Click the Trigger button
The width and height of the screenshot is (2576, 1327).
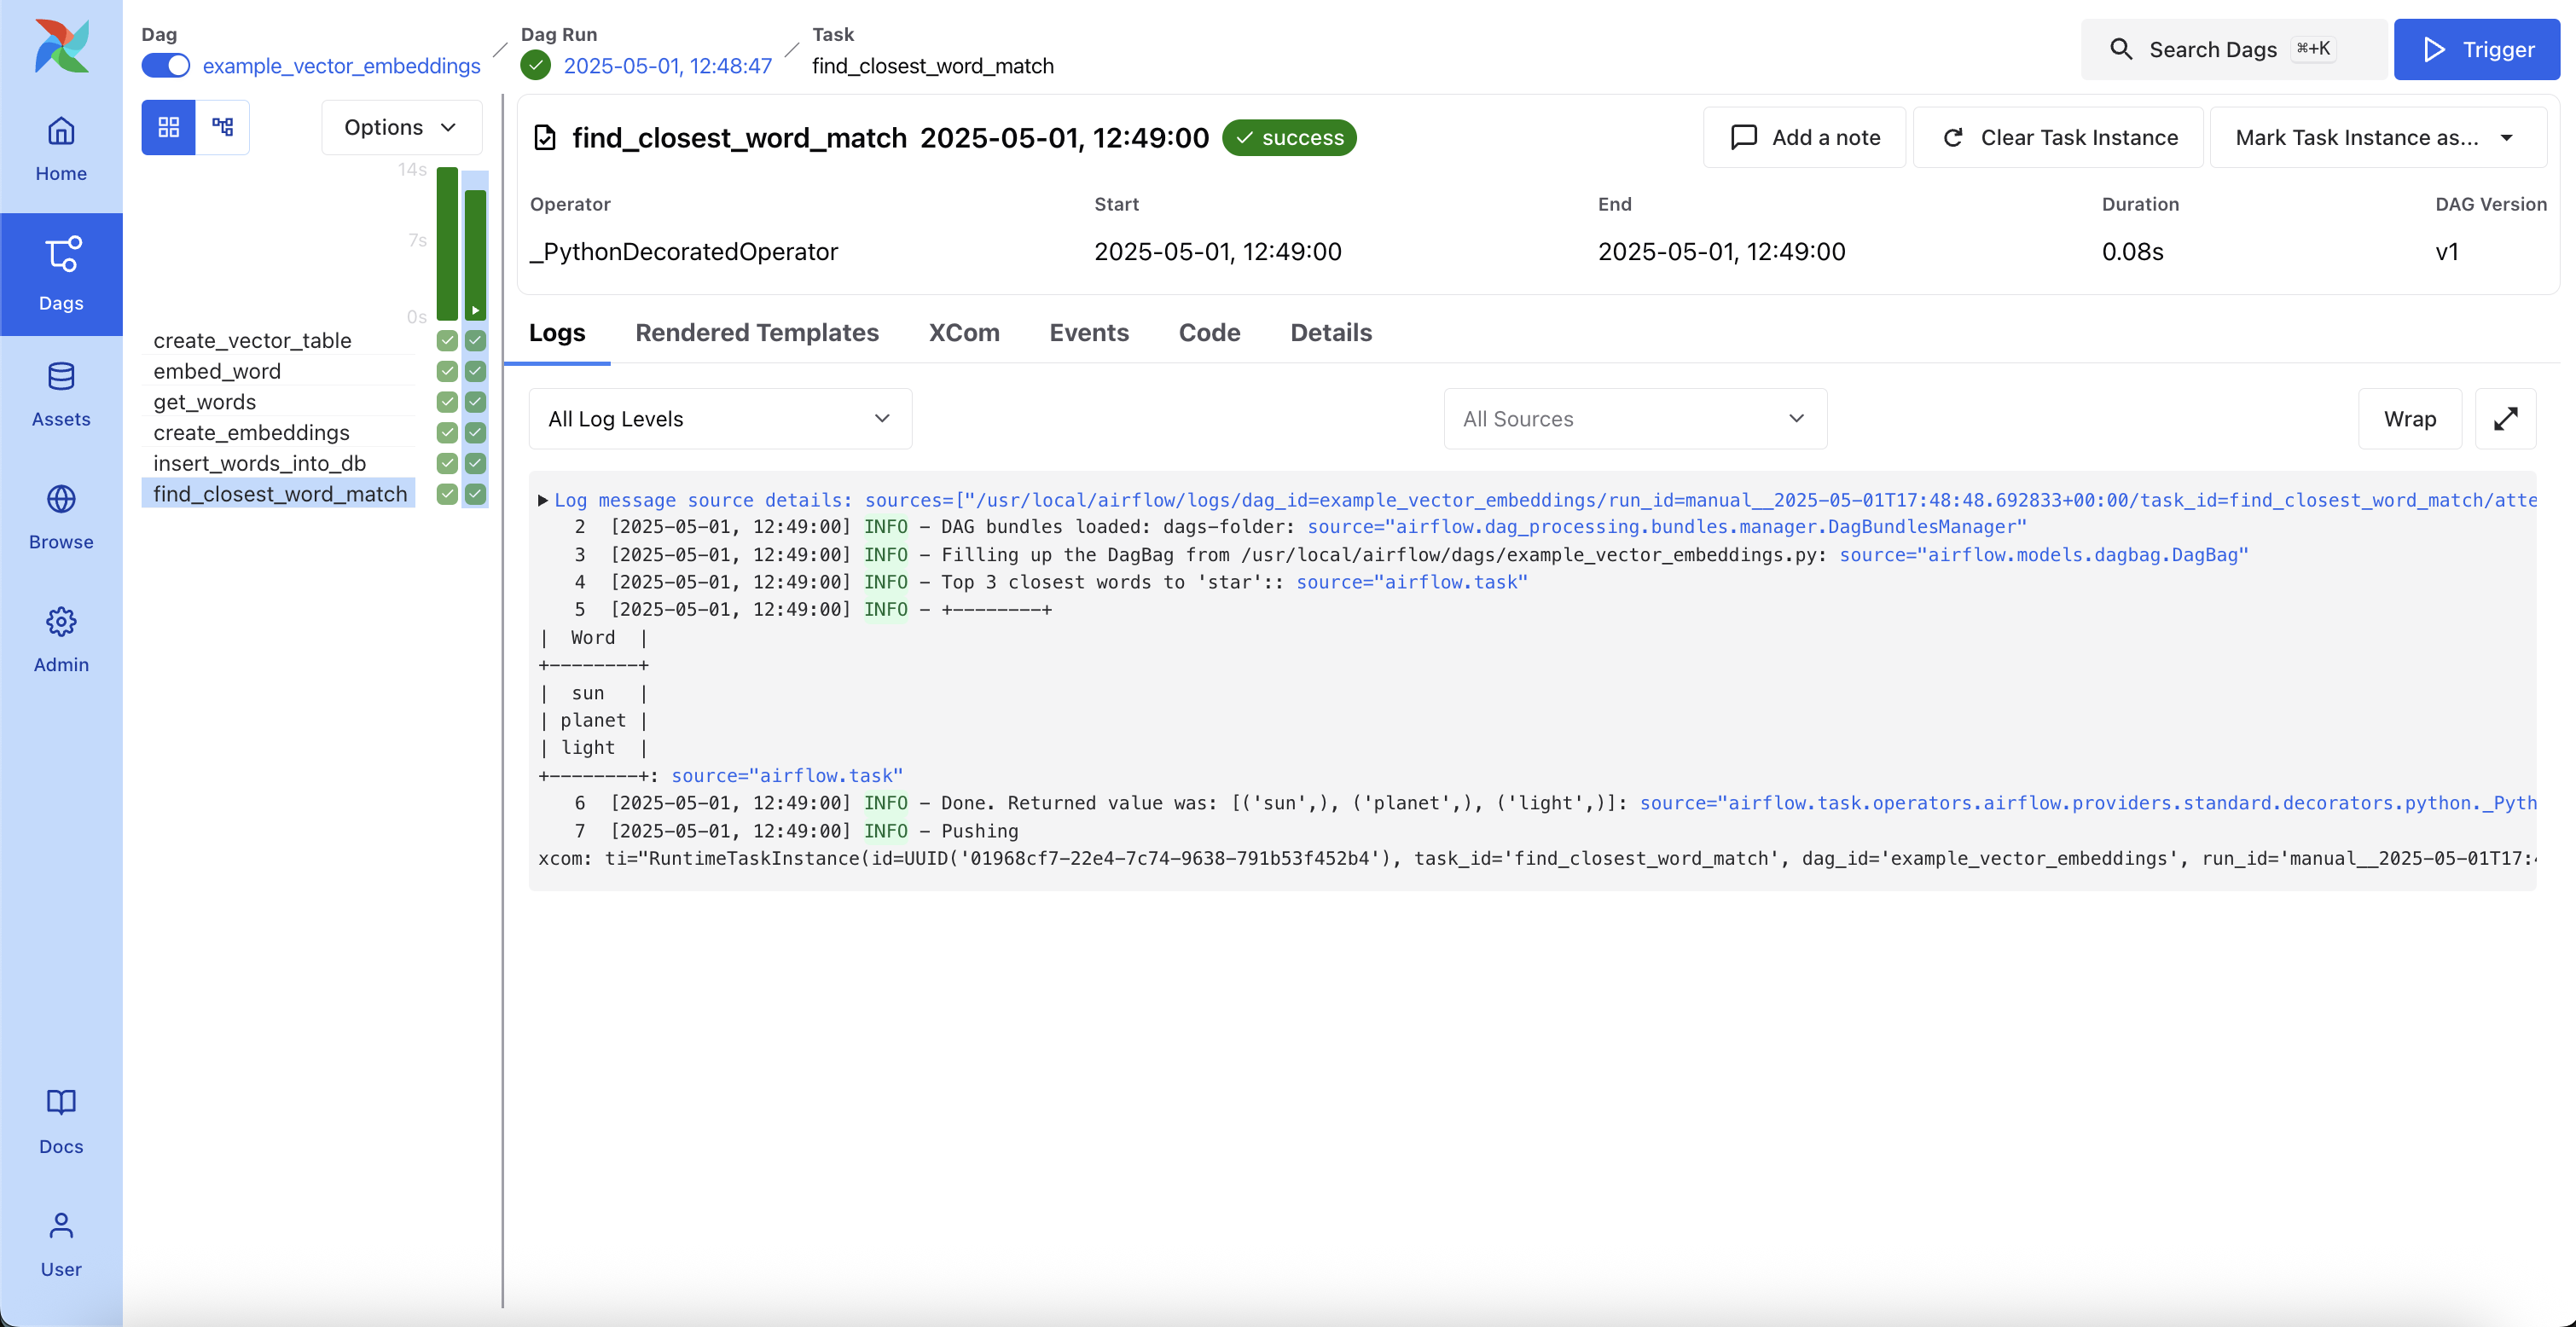[2476, 49]
